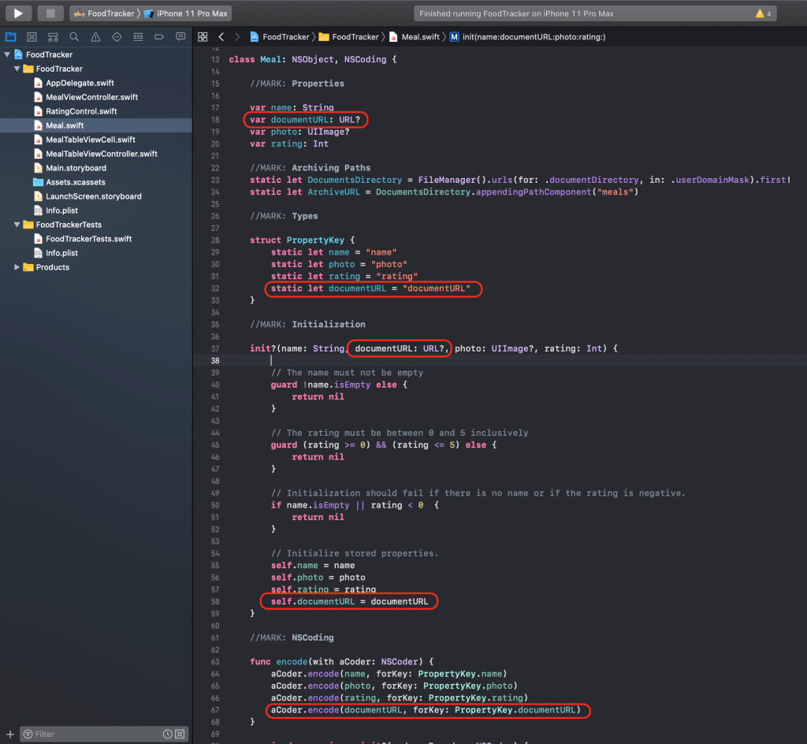Click "func encode" method text
The image size is (807, 744).
click(x=278, y=661)
